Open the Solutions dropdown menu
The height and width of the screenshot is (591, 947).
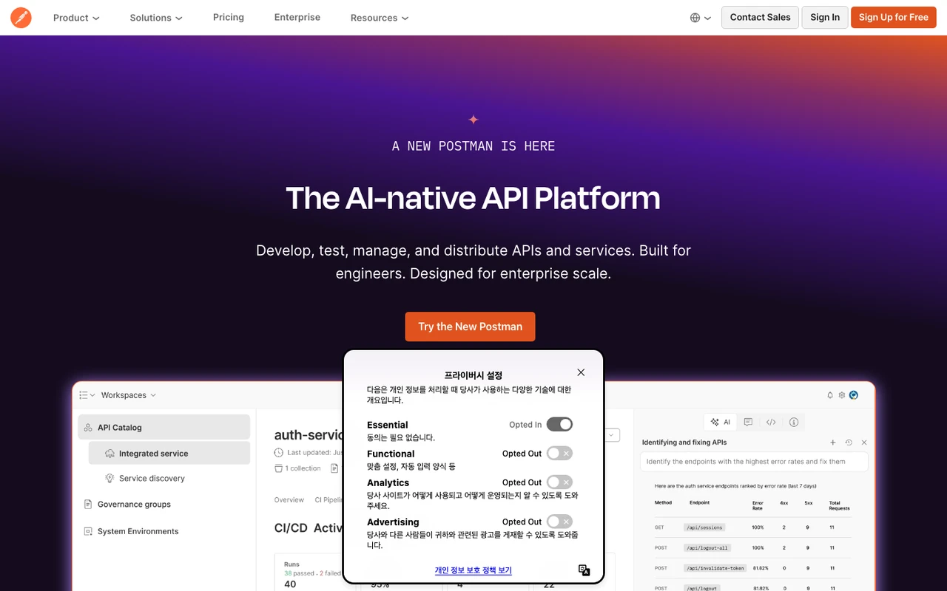click(156, 18)
